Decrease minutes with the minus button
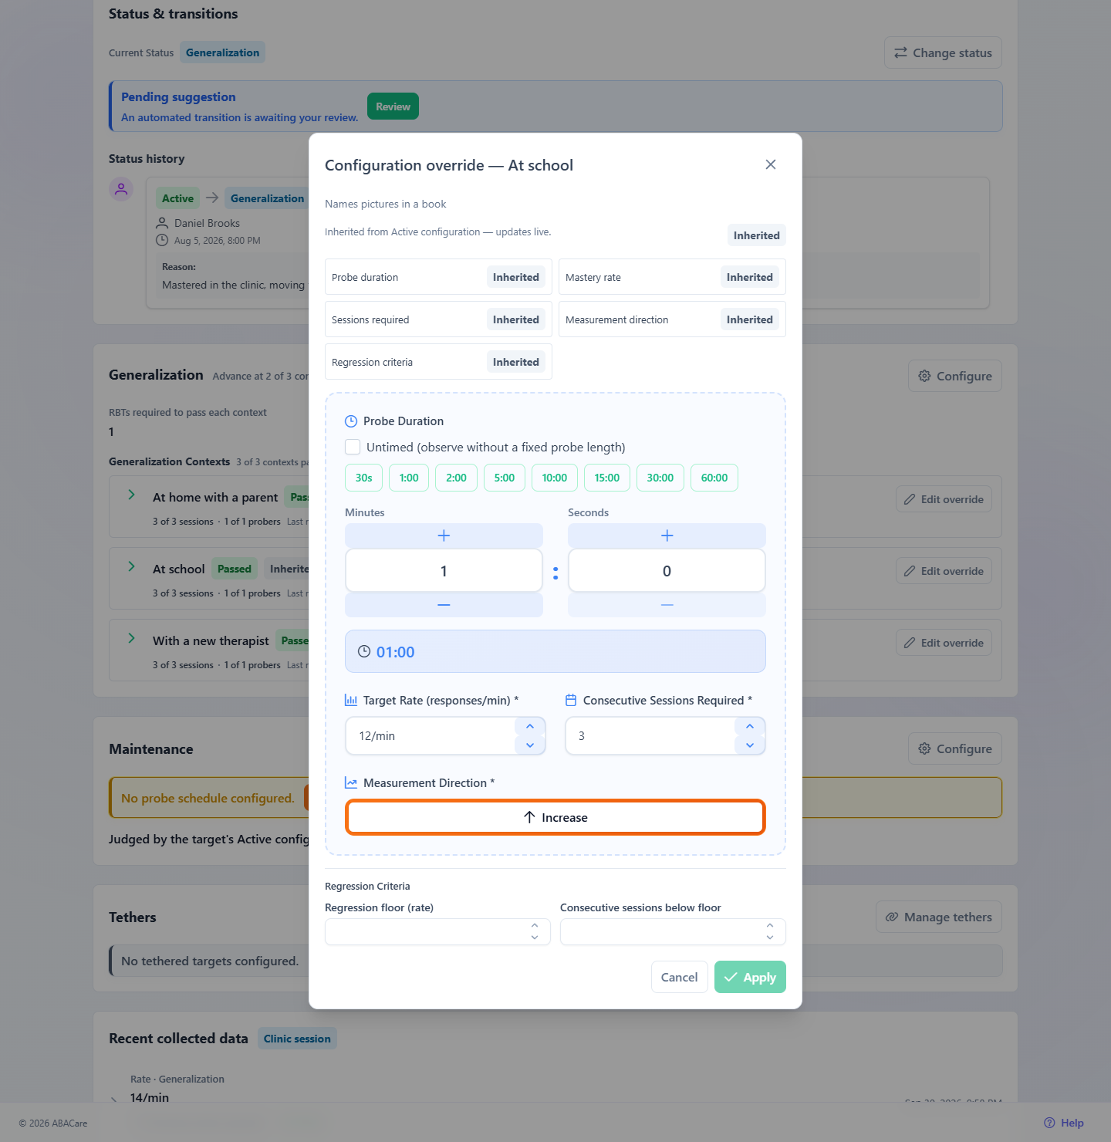Viewport: 1111px width, 1142px height. [444, 605]
